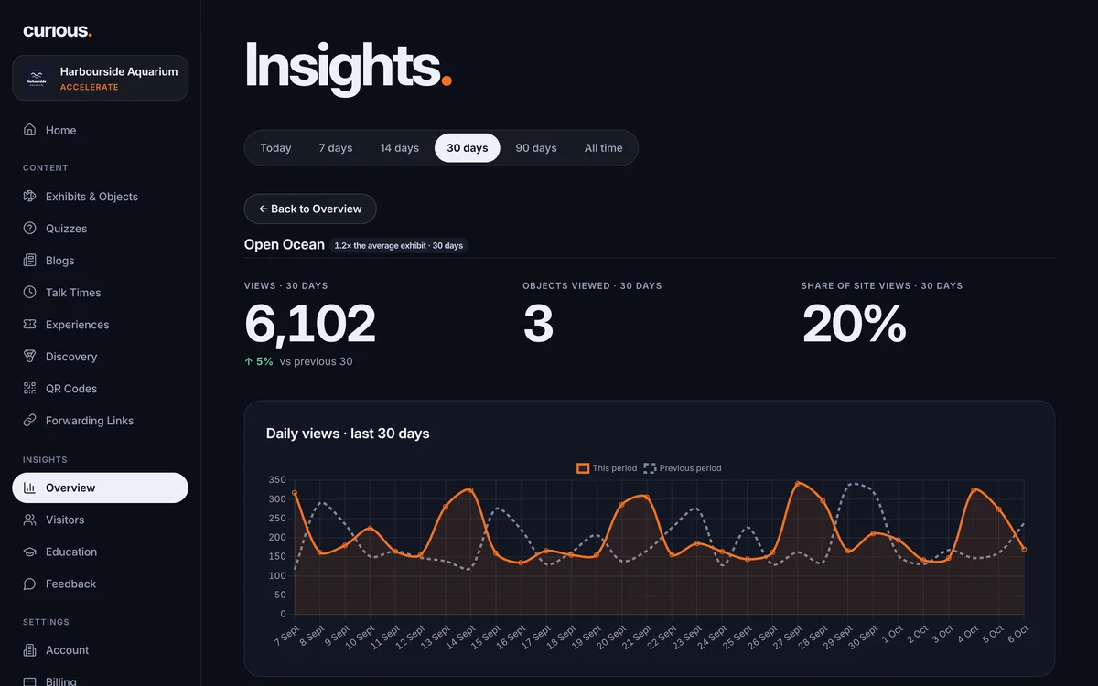Click the Education graduation cap icon

[x=30, y=552]
